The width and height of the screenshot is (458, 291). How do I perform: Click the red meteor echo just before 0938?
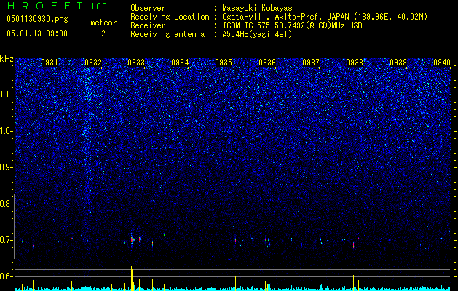pos(353,245)
